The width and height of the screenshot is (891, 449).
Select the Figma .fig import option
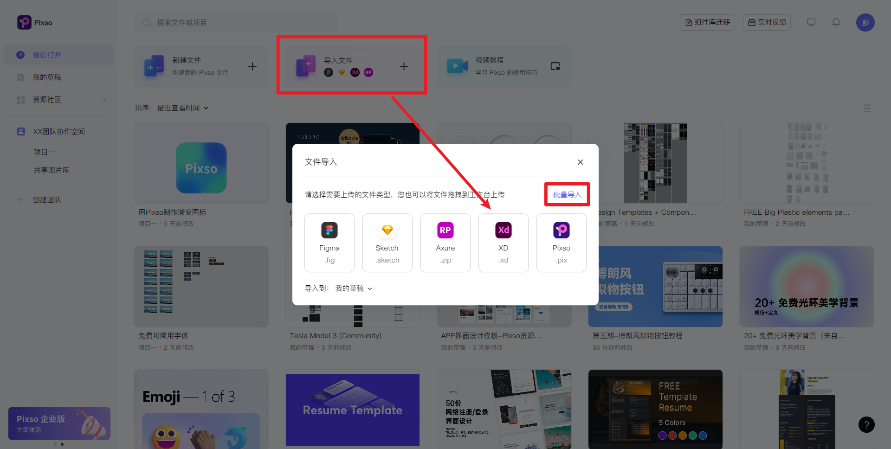[329, 242]
